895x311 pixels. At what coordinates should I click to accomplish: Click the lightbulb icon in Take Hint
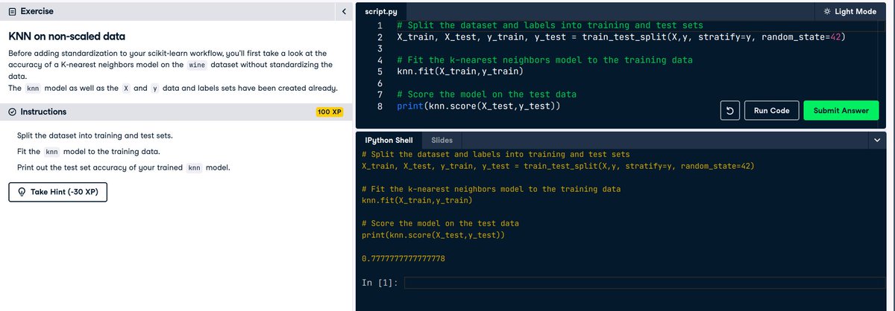point(22,192)
